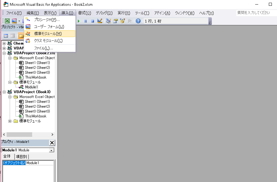Select ユーザー フォーム(U) in the Insert menu
This screenshot has width=277, height=182.
pyautogui.click(x=49, y=27)
